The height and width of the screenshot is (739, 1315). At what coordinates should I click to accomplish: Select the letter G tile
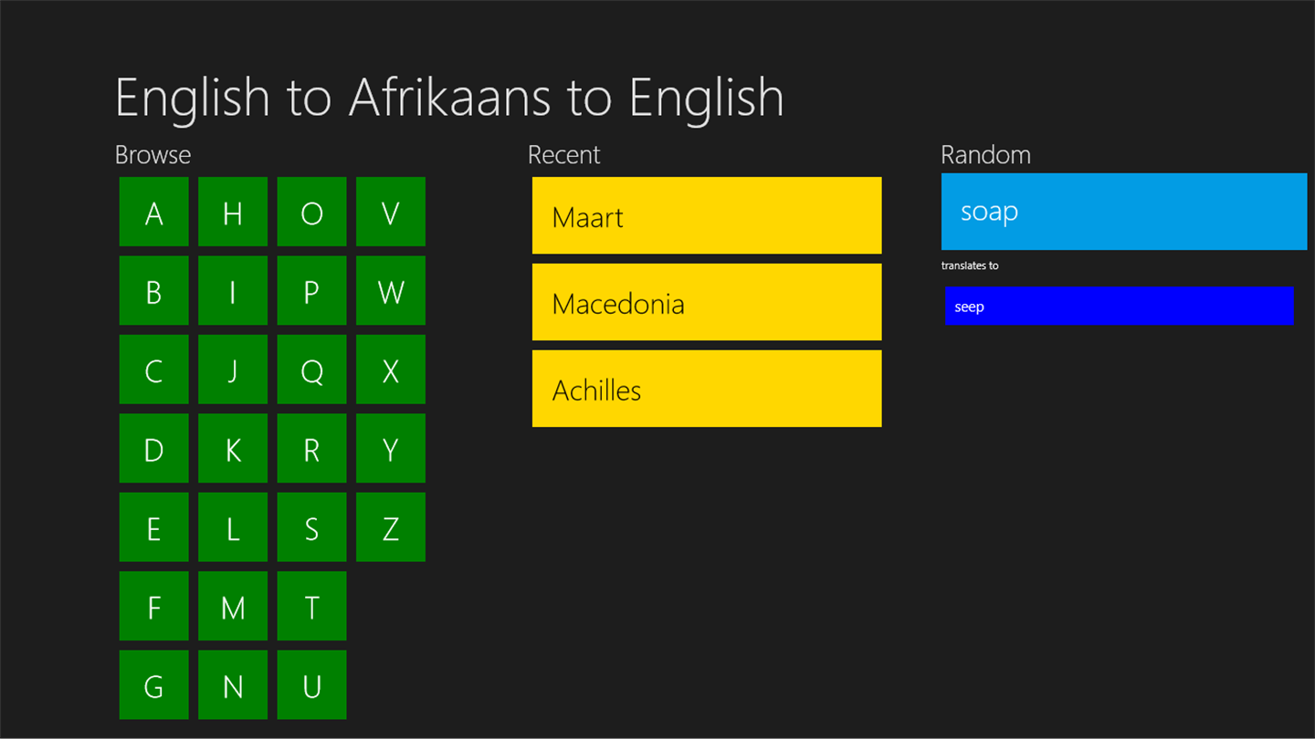click(x=153, y=685)
